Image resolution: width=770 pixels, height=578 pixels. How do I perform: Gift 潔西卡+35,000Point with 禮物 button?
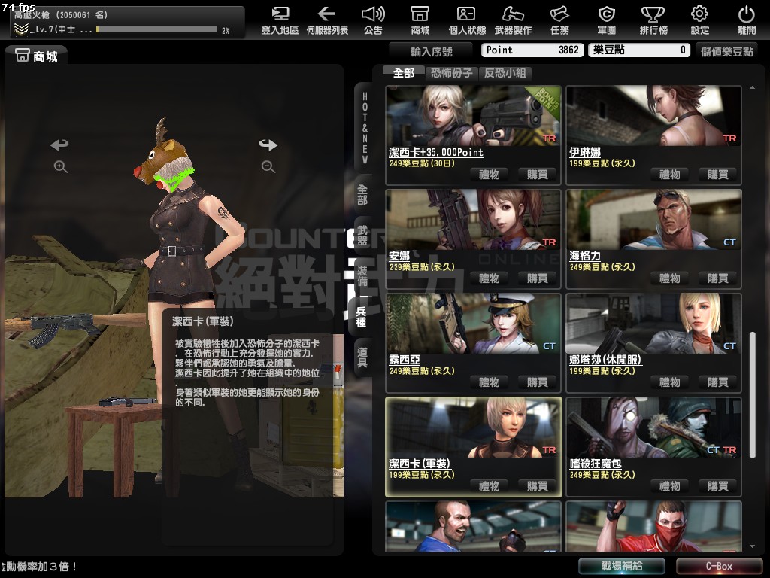pyautogui.click(x=489, y=175)
